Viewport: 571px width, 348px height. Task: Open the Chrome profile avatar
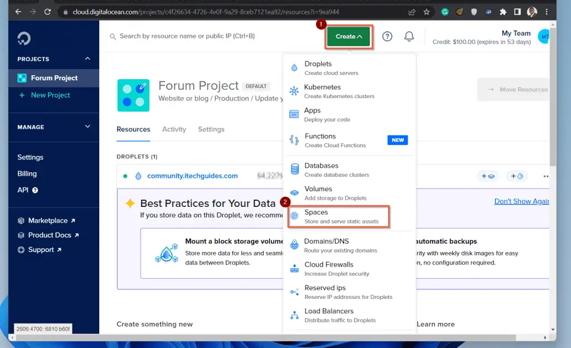point(531,12)
